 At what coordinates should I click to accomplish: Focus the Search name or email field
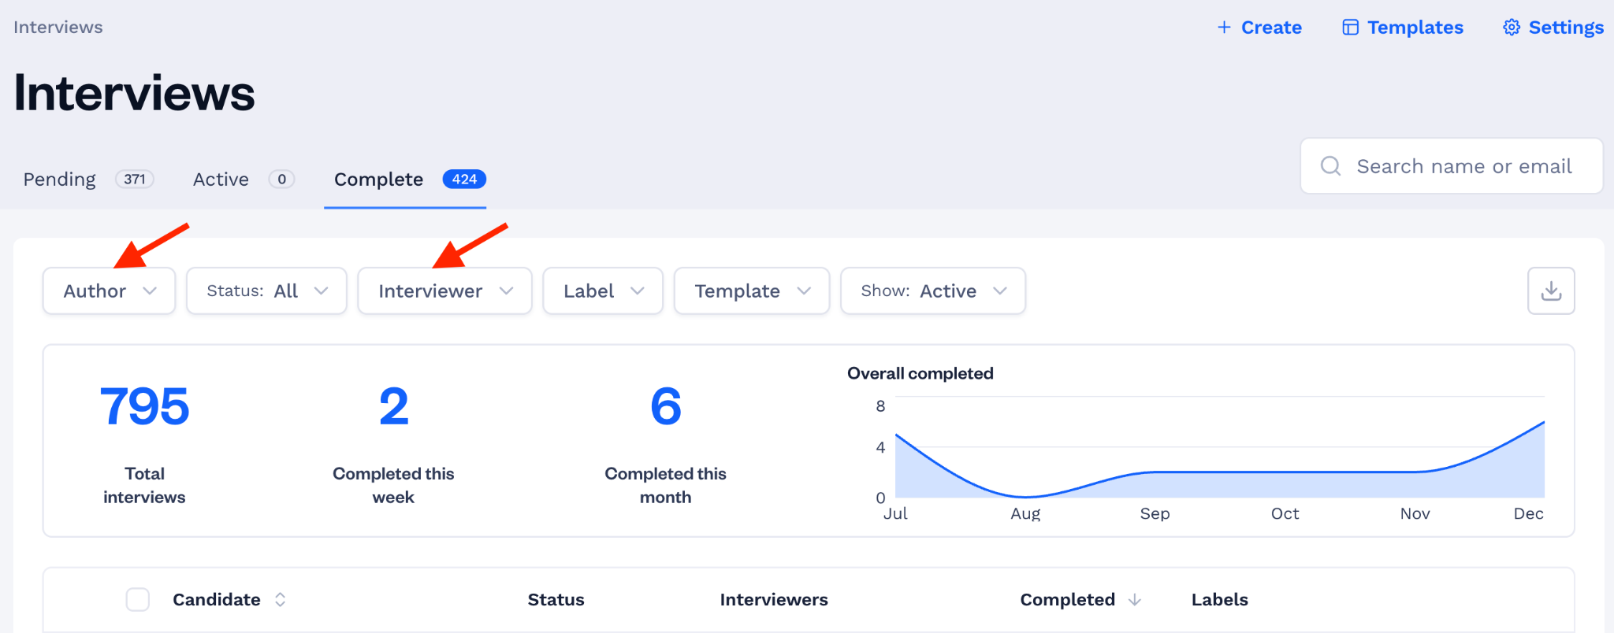[1452, 166]
